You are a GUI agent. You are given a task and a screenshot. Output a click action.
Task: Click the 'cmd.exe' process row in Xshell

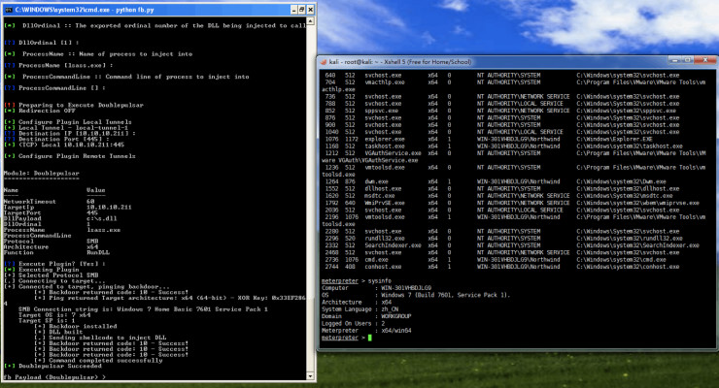tap(496, 259)
